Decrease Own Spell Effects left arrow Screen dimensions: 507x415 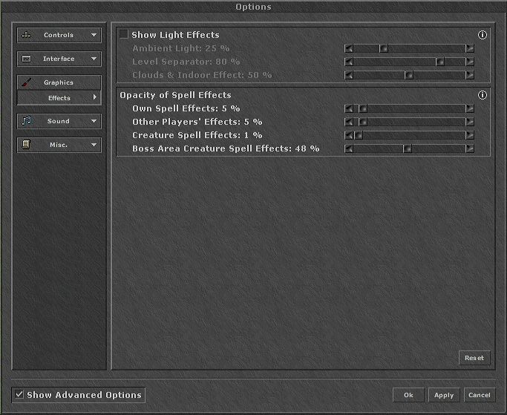[349, 108]
